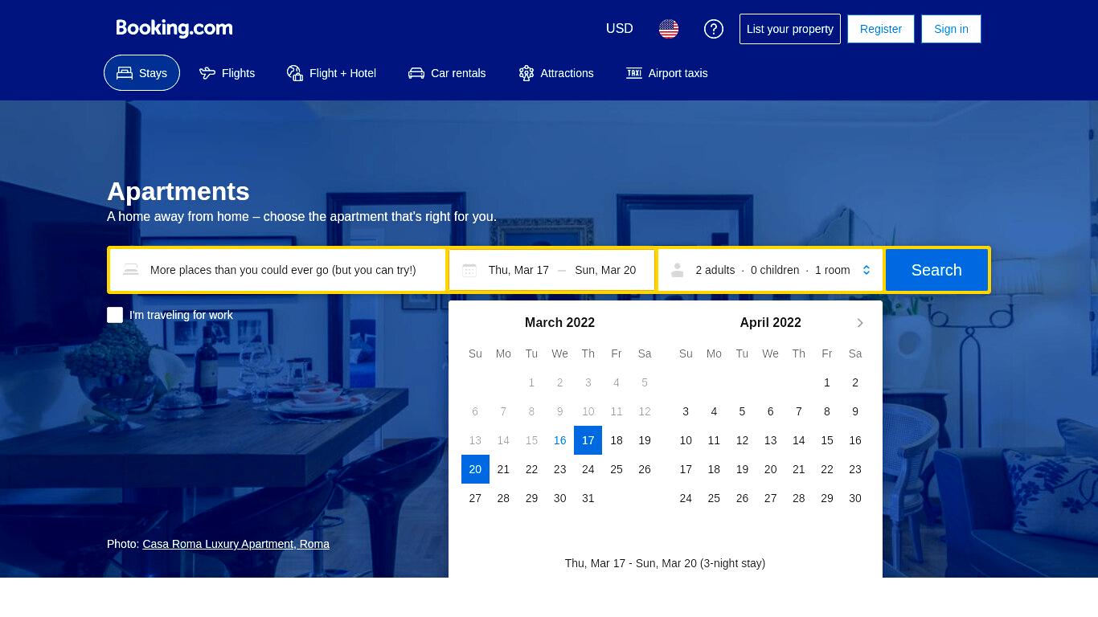Go to Car rentals tab
Viewport: 1098px width, 617px height.
pyautogui.click(x=447, y=73)
